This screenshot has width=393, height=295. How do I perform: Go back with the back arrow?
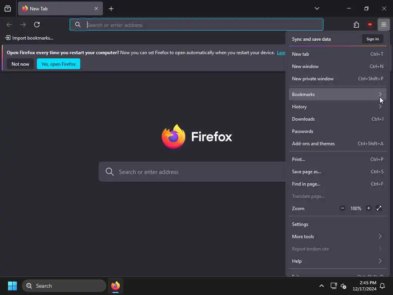pos(9,25)
